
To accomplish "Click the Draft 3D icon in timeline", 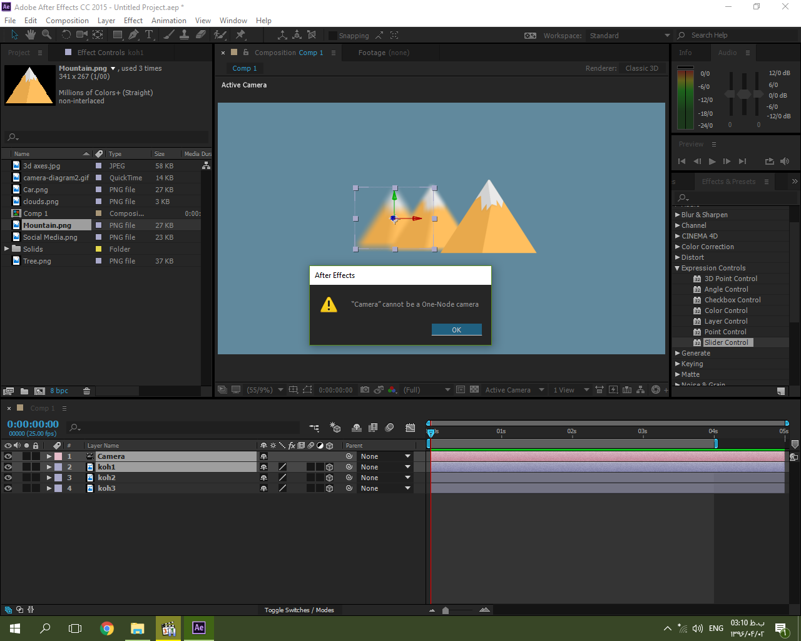I will (336, 428).
